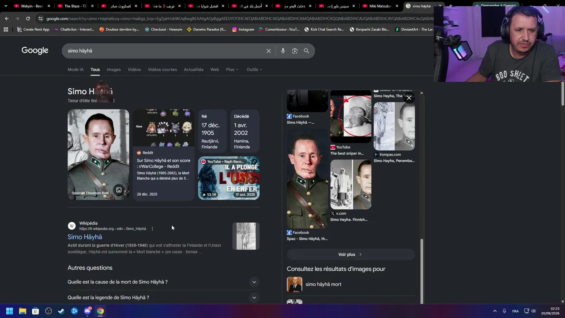Image resolution: width=565 pixels, height=318 pixels.
Task: Open the Wikipedia result three-dot options
Action: click(x=152, y=229)
